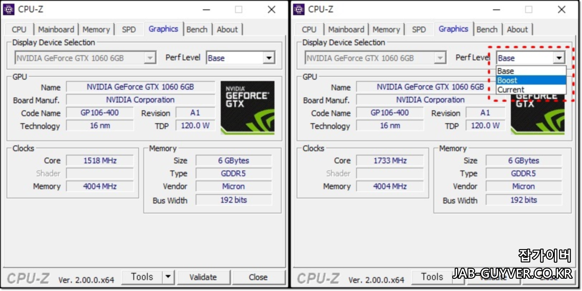Click the CPU-Z app icon in right window title bar
582x291 pixels.
298,9
